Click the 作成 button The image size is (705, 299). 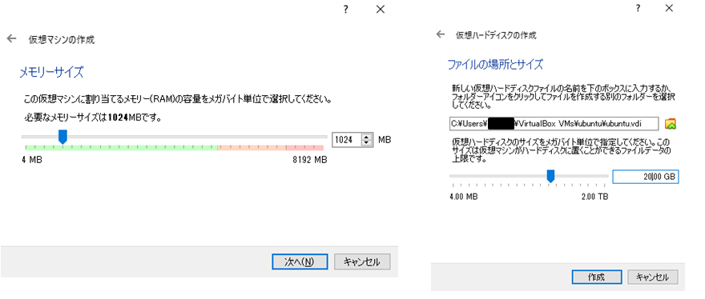[x=597, y=277]
